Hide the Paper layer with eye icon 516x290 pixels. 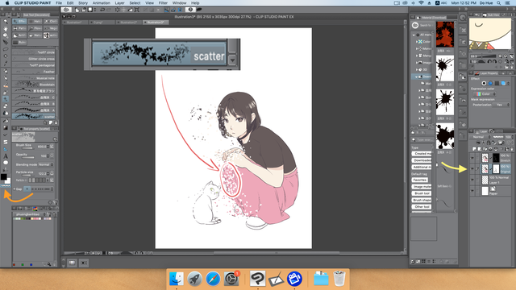472,191
